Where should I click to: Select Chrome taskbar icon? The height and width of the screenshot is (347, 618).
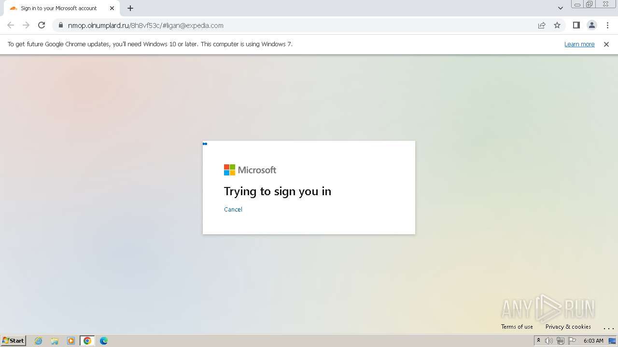click(87, 341)
